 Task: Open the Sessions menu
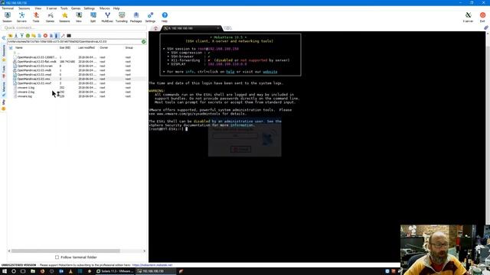tap(24, 8)
